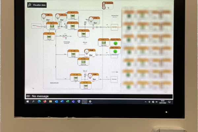This screenshot has height=132, width=198.
Task: Select the P900 pressure gauge icon
Action: click(90, 76)
